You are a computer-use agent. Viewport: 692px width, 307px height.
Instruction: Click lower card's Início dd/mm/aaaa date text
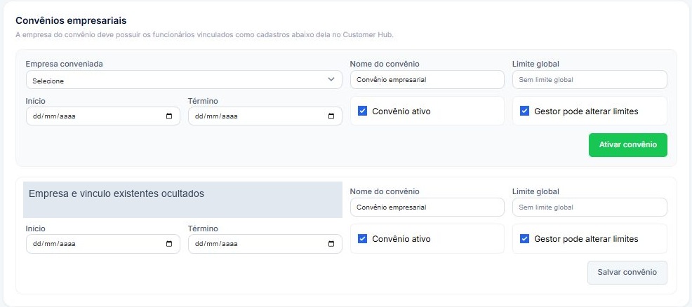[x=54, y=244]
